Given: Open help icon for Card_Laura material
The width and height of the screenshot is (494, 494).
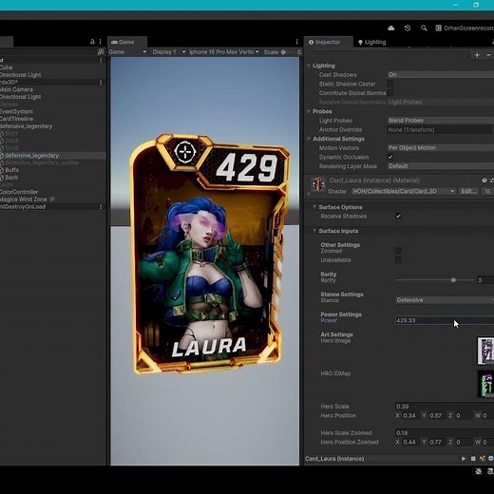Looking at the screenshot, I should click(484, 180).
